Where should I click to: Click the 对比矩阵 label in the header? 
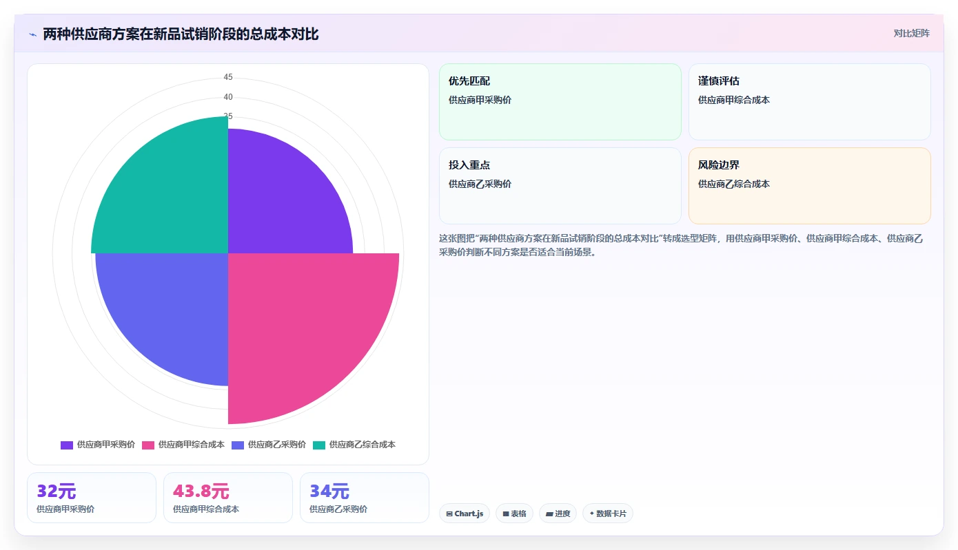[x=911, y=34]
